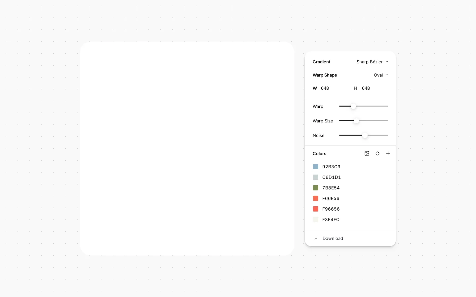
Task: Click the hex value 92B3C9
Action: 331,167
